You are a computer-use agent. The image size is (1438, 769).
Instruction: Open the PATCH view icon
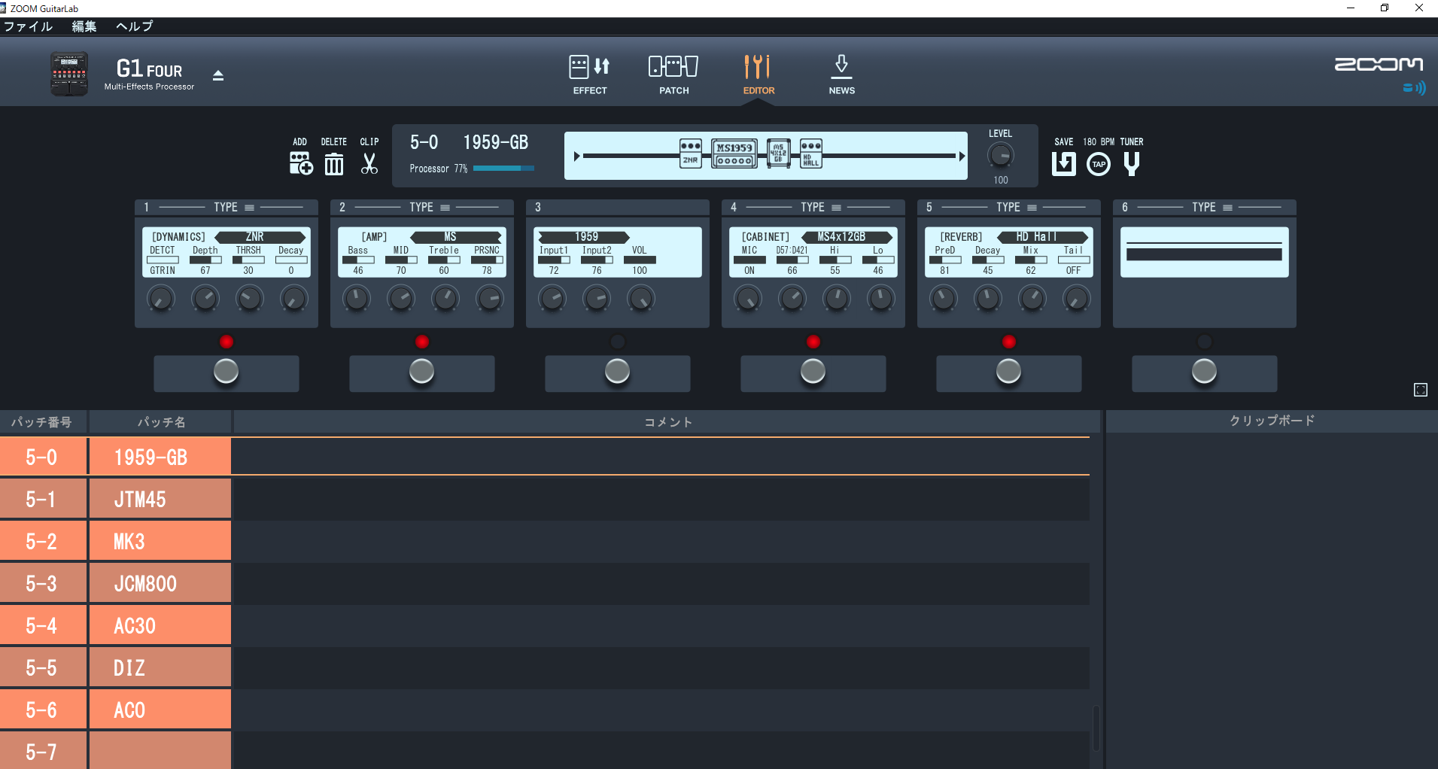tap(673, 67)
